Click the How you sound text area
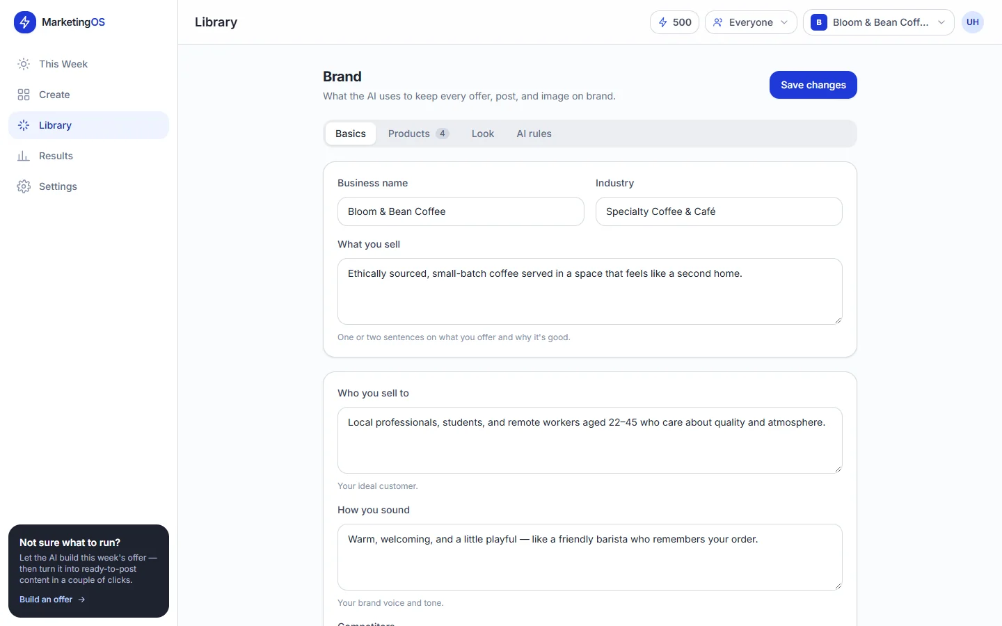 click(590, 557)
